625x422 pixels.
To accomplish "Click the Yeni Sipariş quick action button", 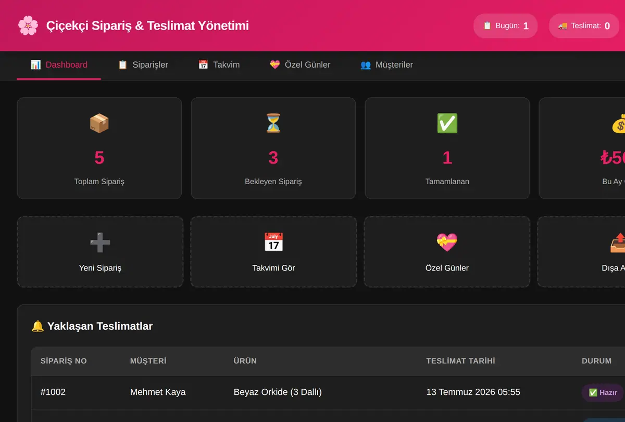I will click(x=100, y=252).
